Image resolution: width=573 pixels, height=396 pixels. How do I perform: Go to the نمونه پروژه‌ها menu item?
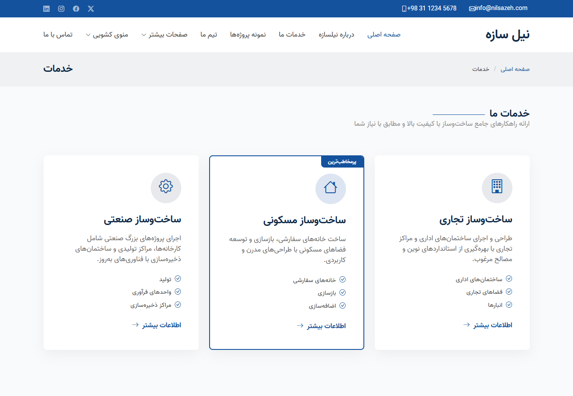248,35
